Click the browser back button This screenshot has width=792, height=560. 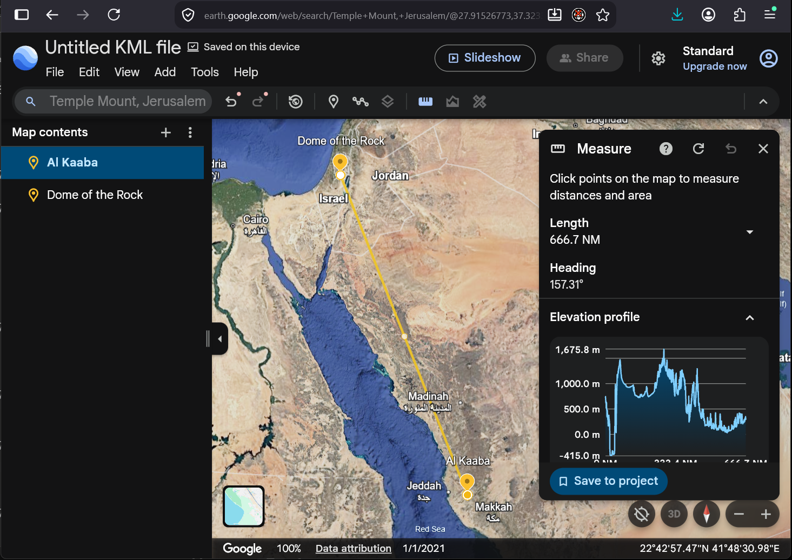click(52, 15)
